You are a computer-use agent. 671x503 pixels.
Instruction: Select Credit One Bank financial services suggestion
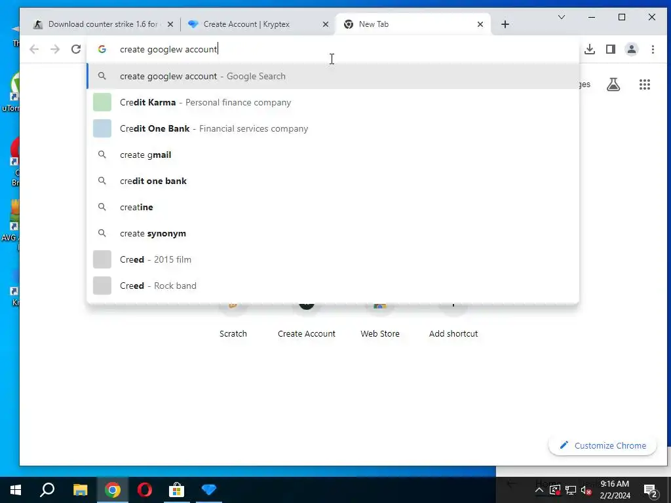point(333,129)
